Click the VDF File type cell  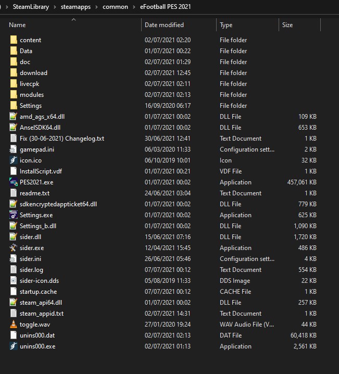pos(231,171)
